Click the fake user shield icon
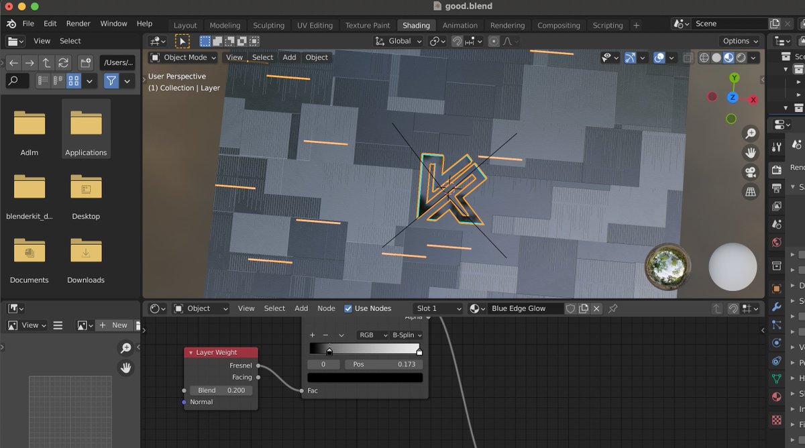 [570, 309]
